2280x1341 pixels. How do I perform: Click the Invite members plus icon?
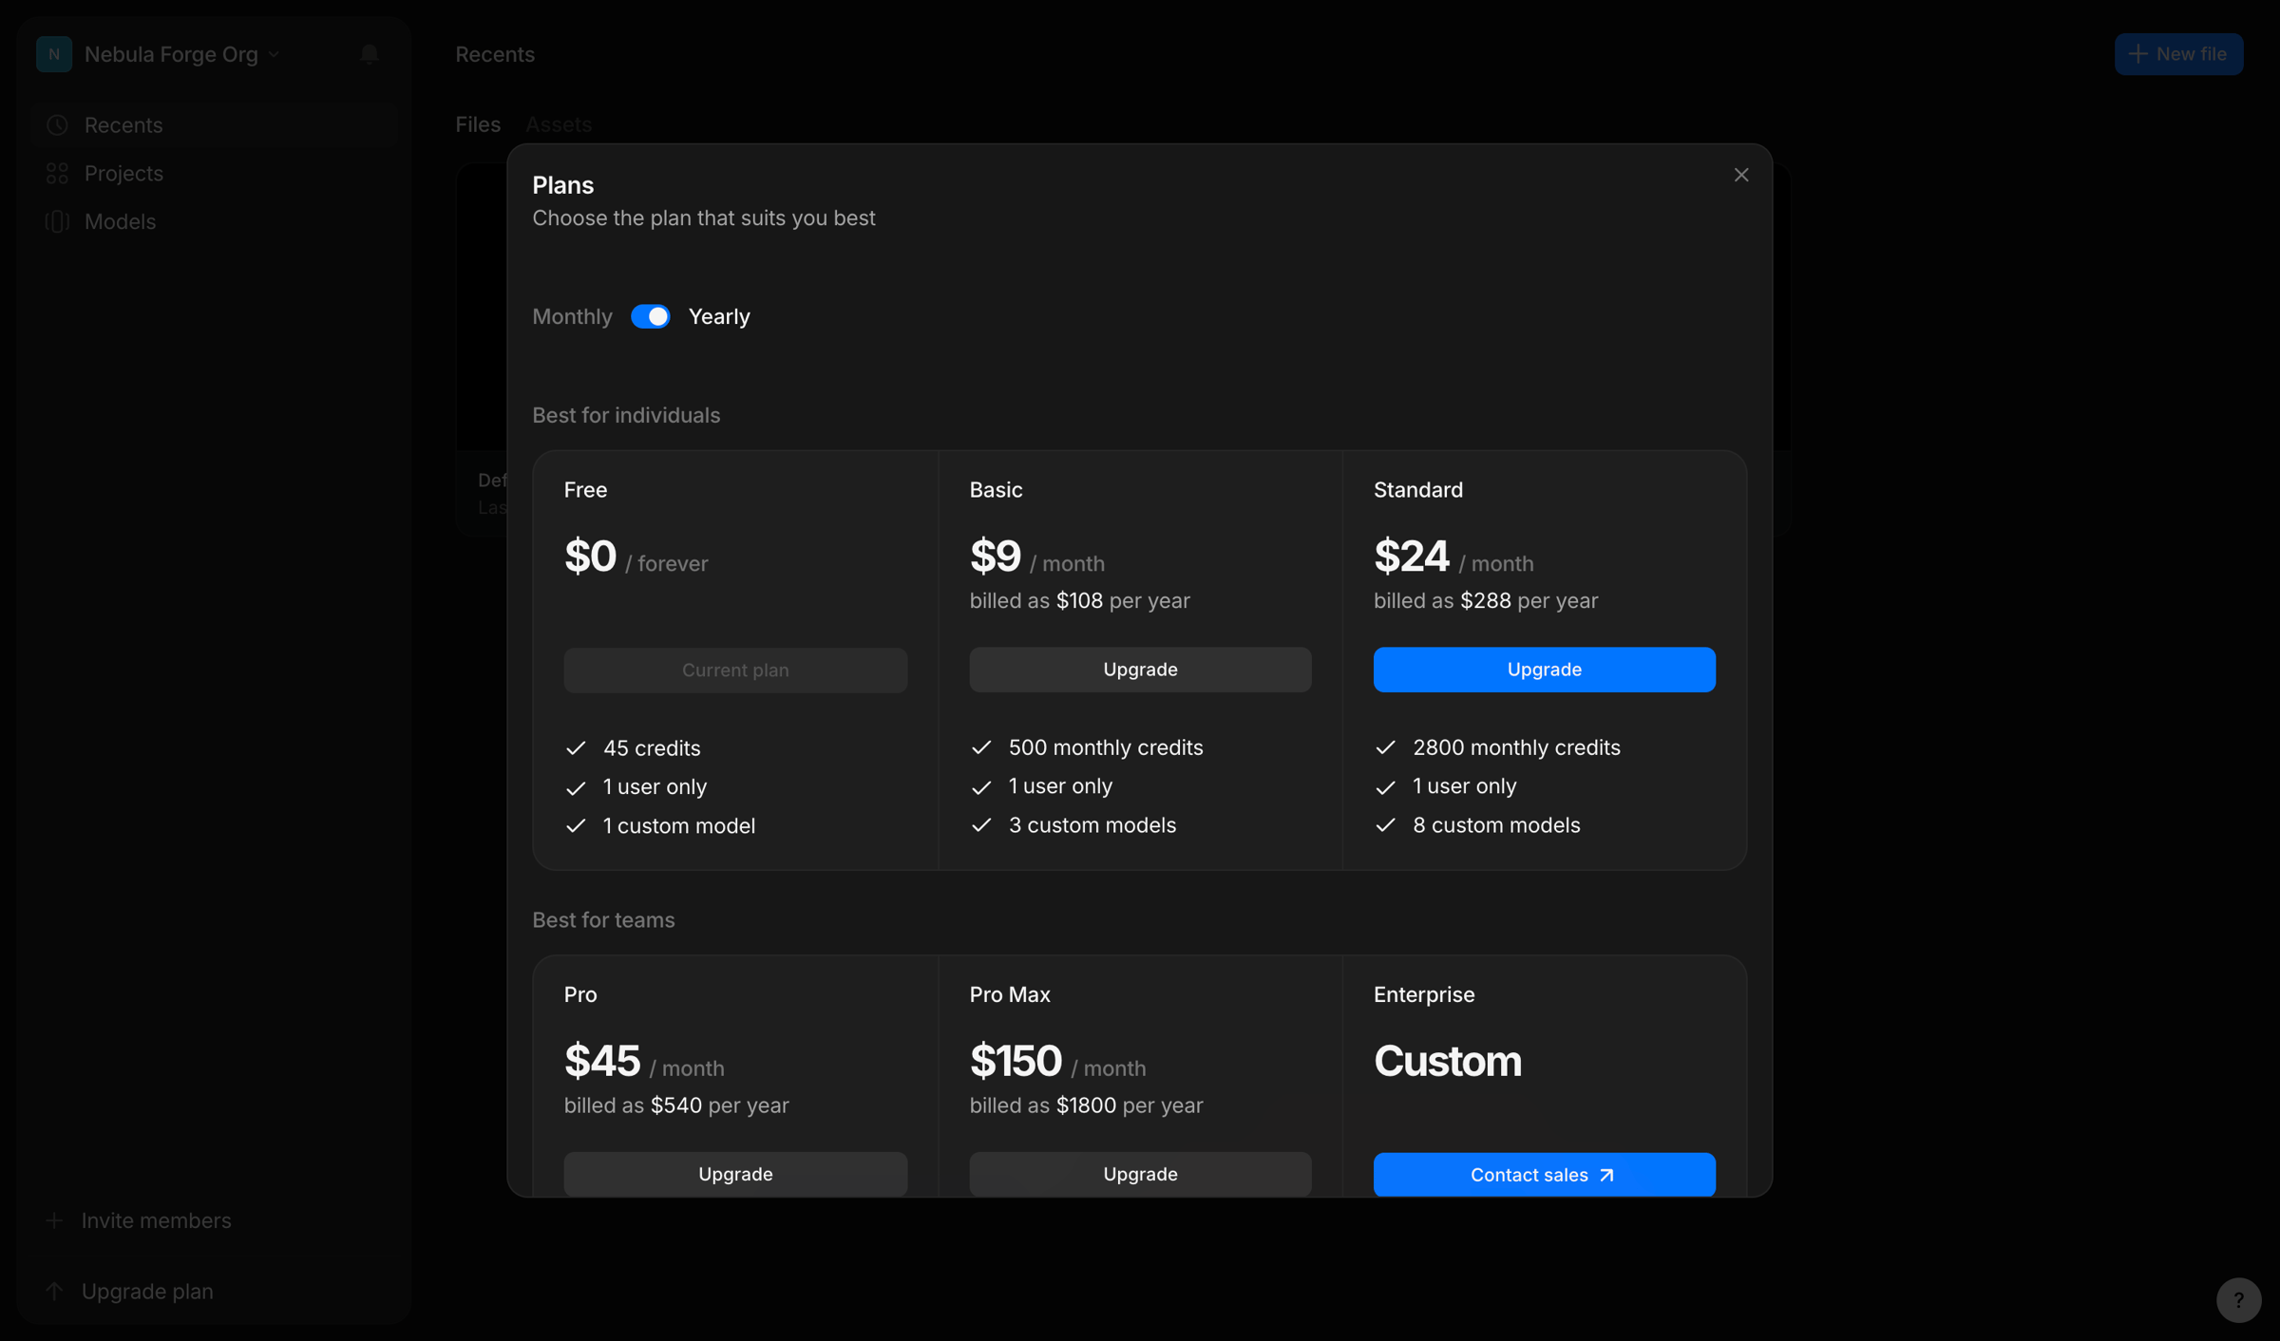coord(54,1220)
